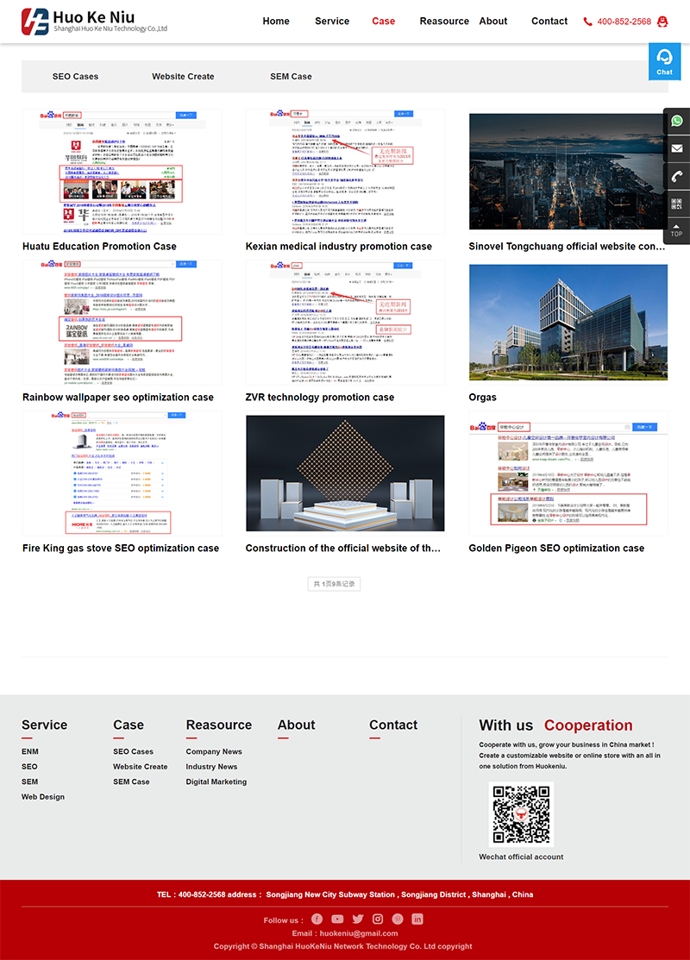
Task: Open the Rainbow wallpaper case thumbnail
Action: click(122, 323)
